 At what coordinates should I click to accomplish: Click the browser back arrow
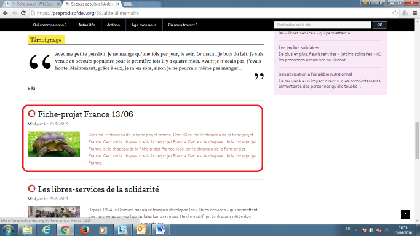[x=6, y=13]
